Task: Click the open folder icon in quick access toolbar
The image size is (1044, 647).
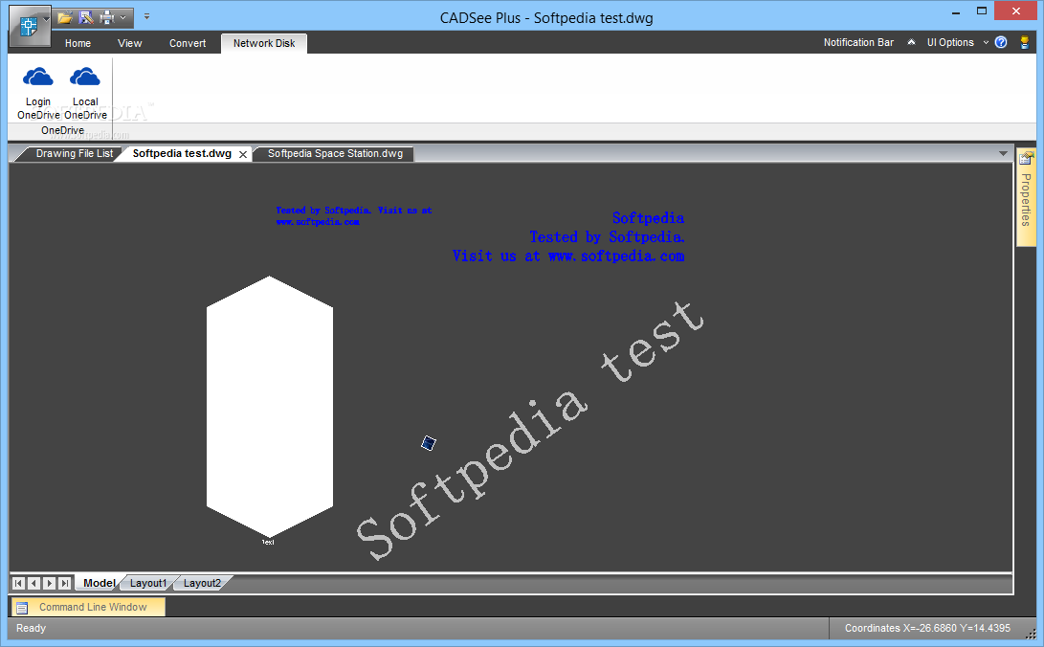Action: (64, 17)
